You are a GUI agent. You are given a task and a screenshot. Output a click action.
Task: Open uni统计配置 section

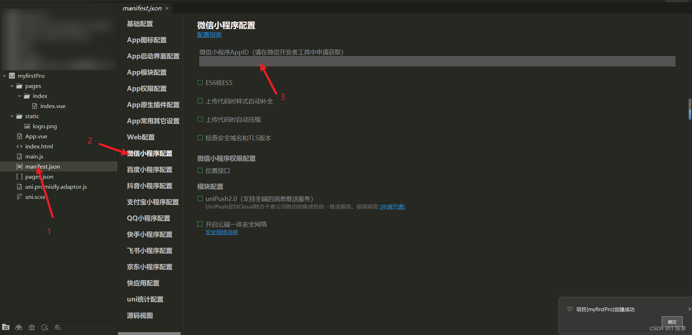point(145,299)
